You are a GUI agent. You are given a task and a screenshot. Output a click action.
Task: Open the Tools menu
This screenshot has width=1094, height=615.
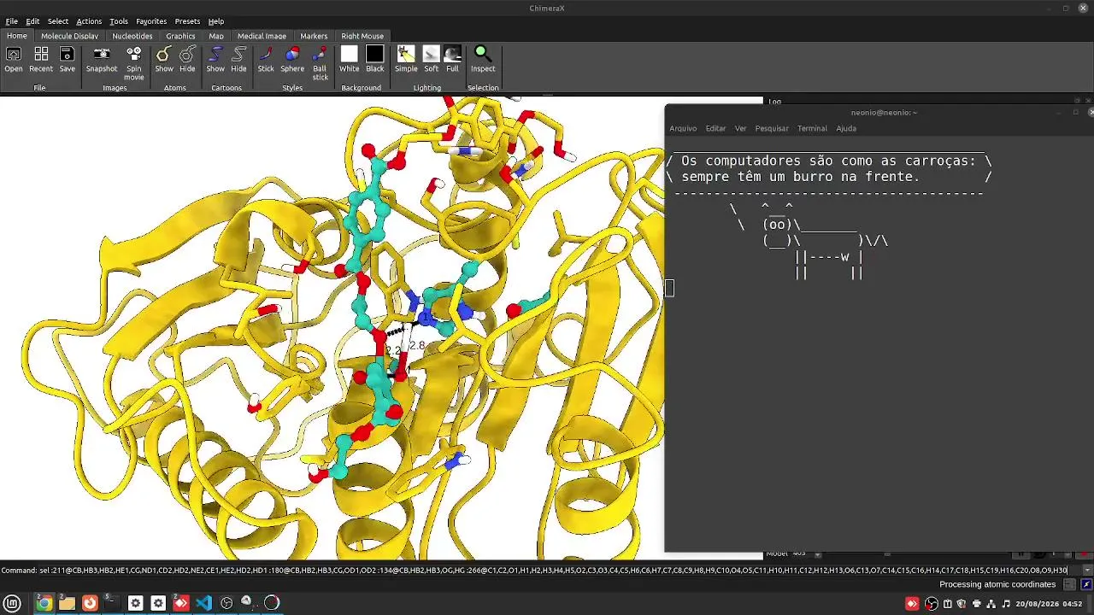(x=119, y=21)
